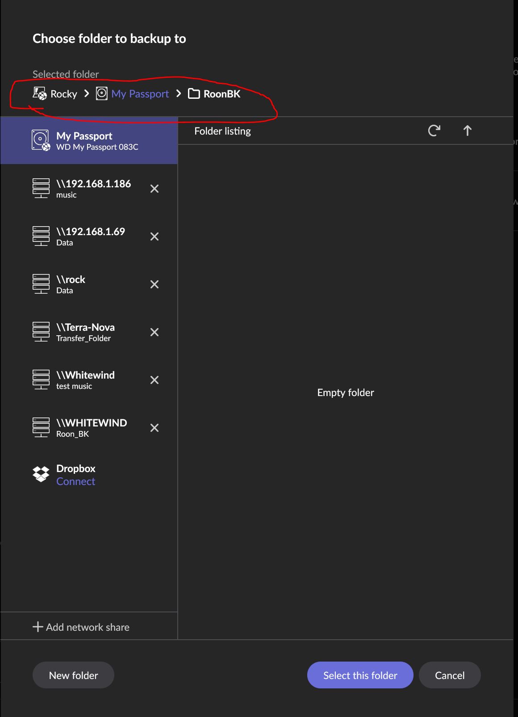This screenshot has width=518, height=717.
Task: Go up one folder level arrow
Action: [467, 131]
